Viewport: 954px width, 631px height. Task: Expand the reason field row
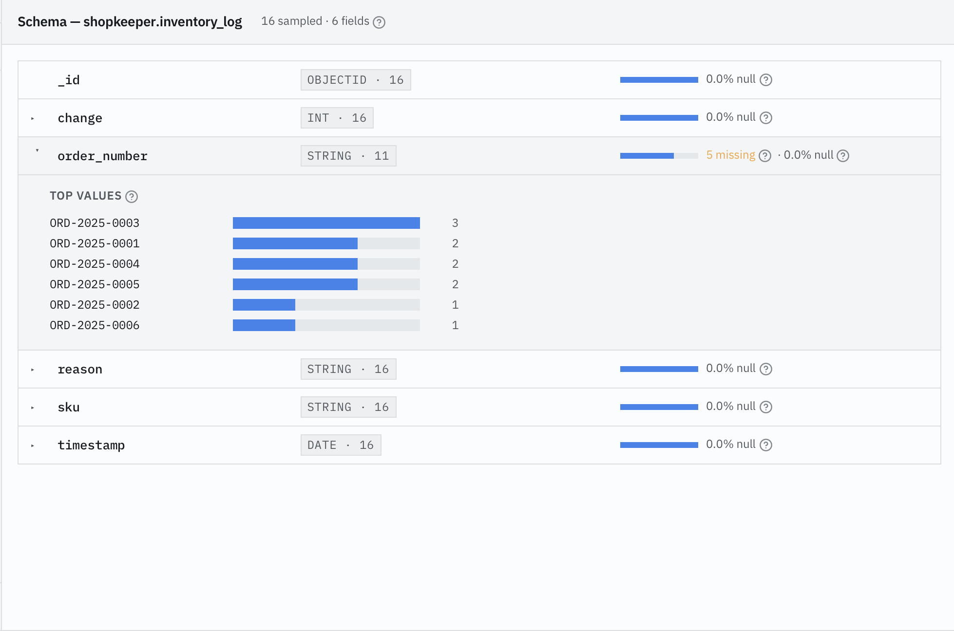(x=33, y=370)
